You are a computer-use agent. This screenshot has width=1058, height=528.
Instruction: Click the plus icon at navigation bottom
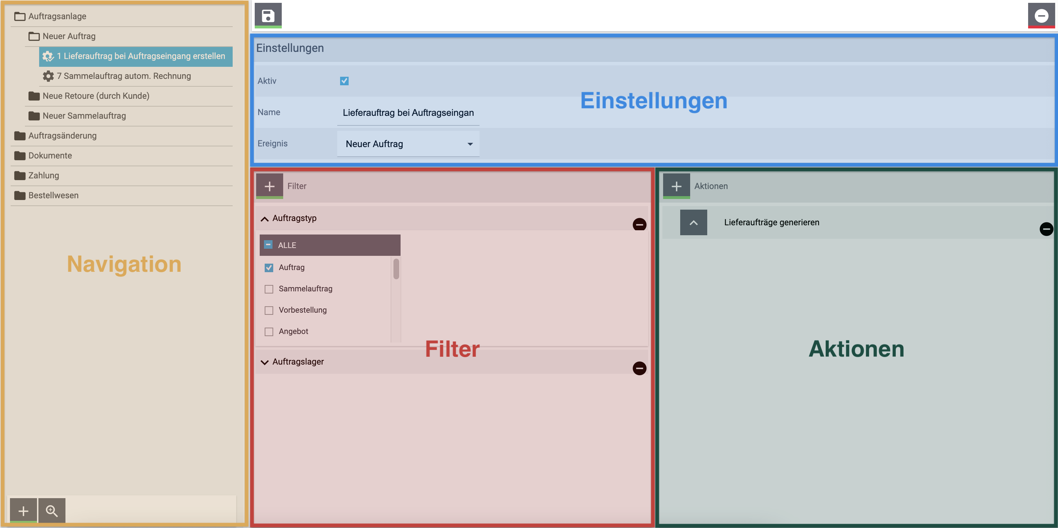23,510
